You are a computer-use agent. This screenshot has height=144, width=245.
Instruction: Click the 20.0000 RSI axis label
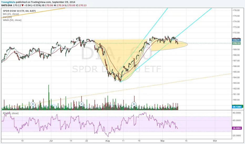237,136
